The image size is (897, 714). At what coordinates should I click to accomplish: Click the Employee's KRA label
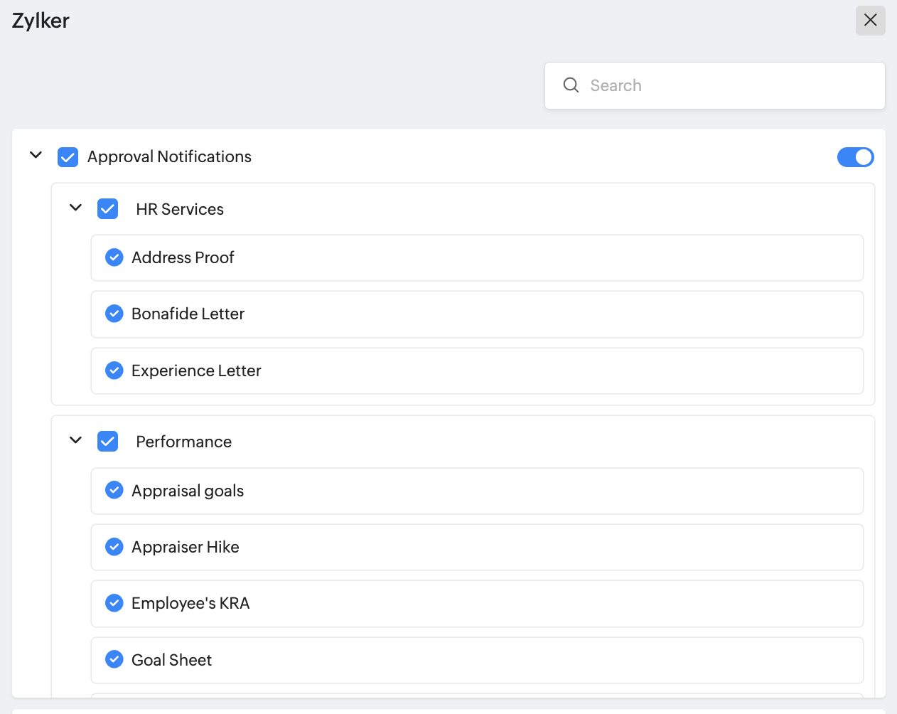point(190,603)
